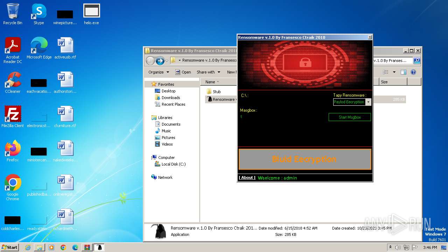
Task: Expand the Paylod Eecryption dropdown
Action: pos(368,102)
